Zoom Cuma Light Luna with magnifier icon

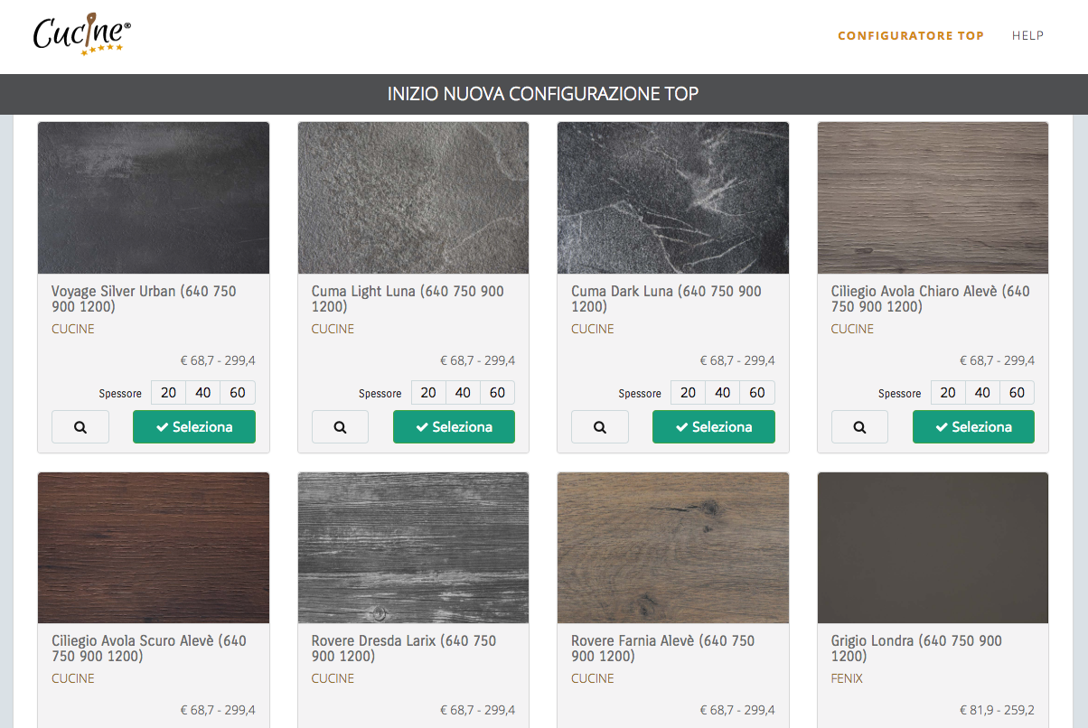coord(340,427)
